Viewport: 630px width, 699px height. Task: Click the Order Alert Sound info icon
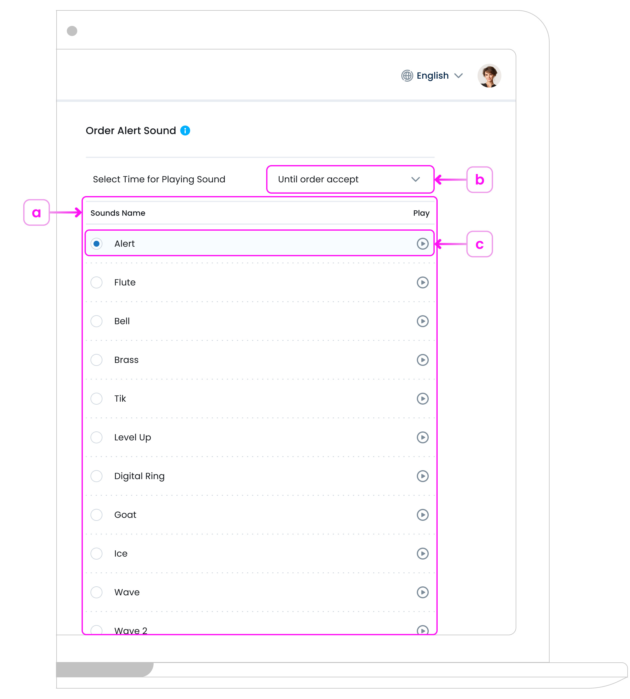coord(185,131)
